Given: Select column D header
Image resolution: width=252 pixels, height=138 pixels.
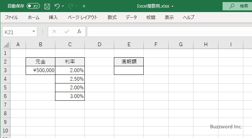Looking at the screenshot, I should [99, 45].
